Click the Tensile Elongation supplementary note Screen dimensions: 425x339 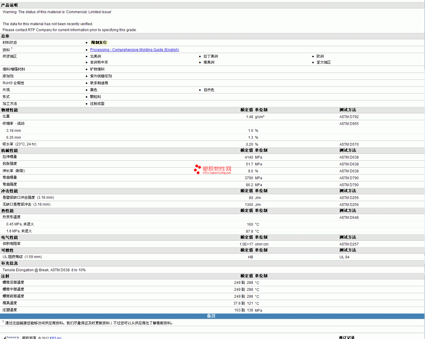point(44,270)
